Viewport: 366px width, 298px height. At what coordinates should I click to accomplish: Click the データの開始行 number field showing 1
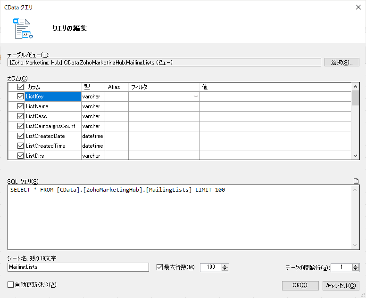pyautogui.click(x=341, y=267)
